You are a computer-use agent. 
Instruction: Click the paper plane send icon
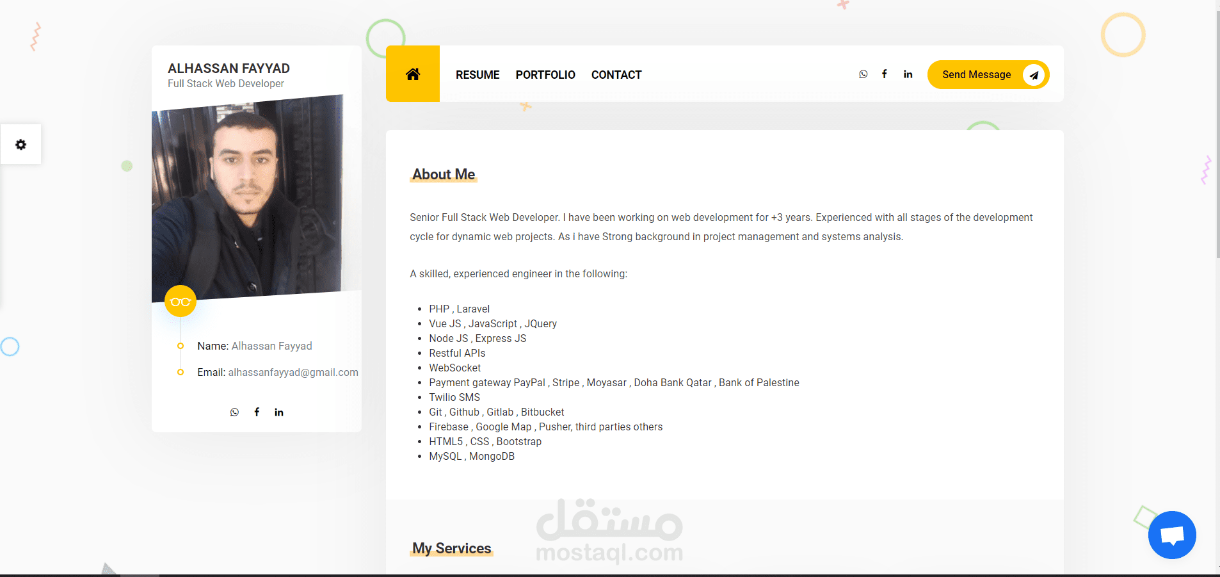point(1034,75)
